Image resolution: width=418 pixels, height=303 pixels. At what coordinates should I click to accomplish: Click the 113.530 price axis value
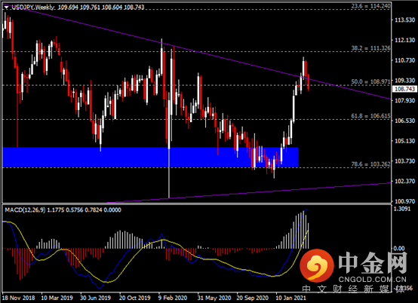coord(404,20)
